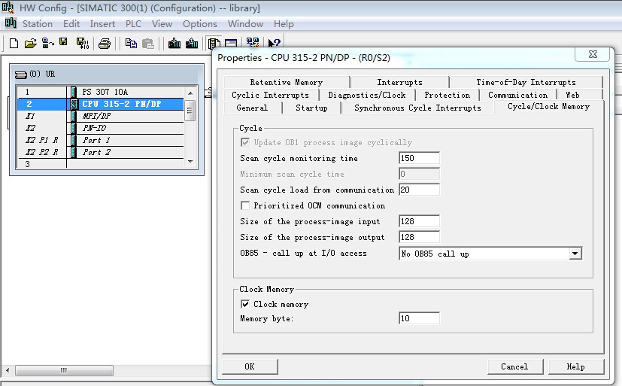Click the document icon left of Station menu
Screen dimensions: 622x386
(x=11, y=23)
